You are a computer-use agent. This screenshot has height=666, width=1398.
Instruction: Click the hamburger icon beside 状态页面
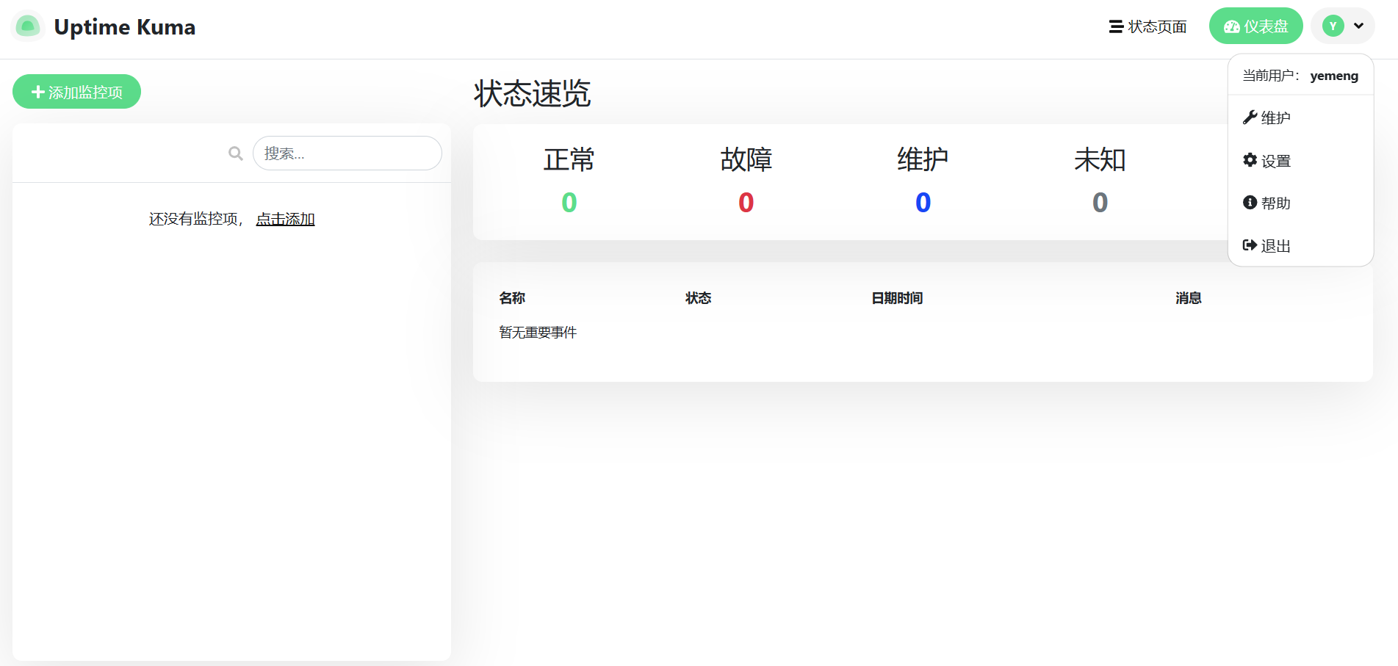click(x=1115, y=27)
